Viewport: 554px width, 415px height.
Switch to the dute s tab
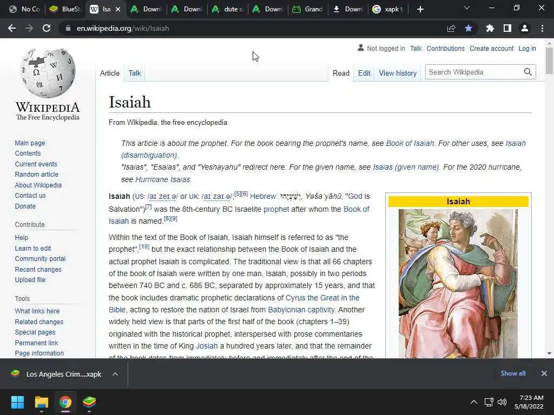pos(228,9)
